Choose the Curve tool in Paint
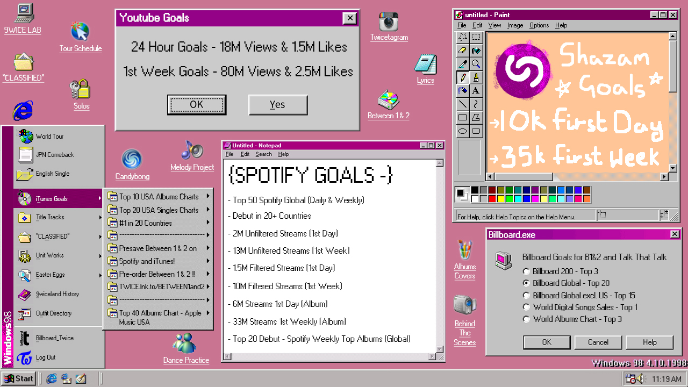This screenshot has height=387, width=688. pyautogui.click(x=476, y=104)
